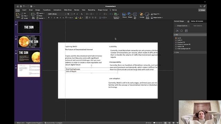This screenshot has height=124, width=221.
Task: Select Slide background fill option
Action: (176, 49)
